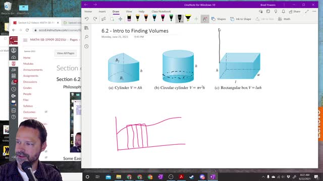Open Canvas Help question icon
Viewport: 323px width, 181px height.
click(x=14, y=117)
